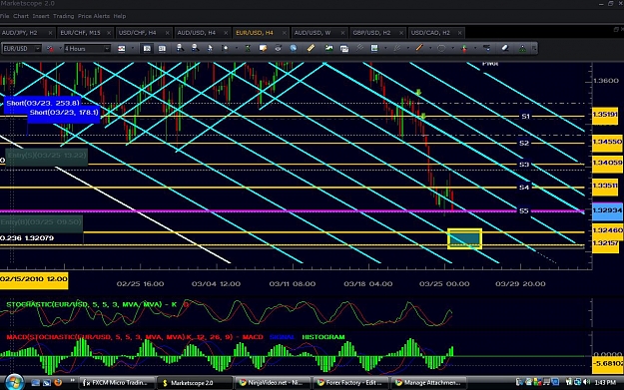Image resolution: width=624 pixels, height=390 pixels.
Task: Switch to the GBP/USD, H2 tab
Action: (378, 33)
